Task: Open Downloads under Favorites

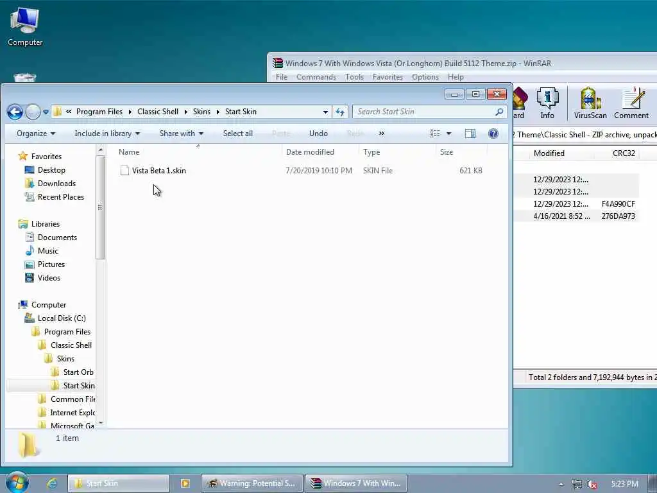Action: (56, 183)
